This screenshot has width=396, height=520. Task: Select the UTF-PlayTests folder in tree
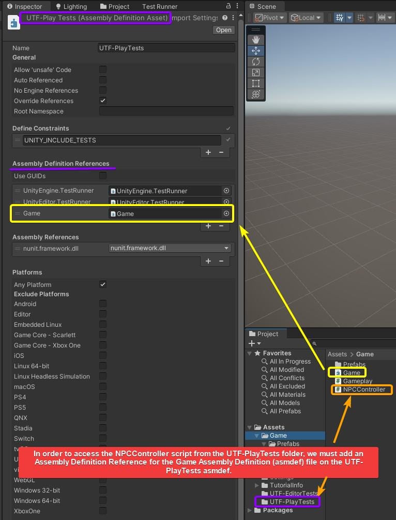point(287,502)
